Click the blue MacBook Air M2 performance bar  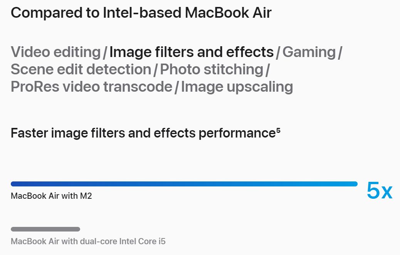coord(184,184)
